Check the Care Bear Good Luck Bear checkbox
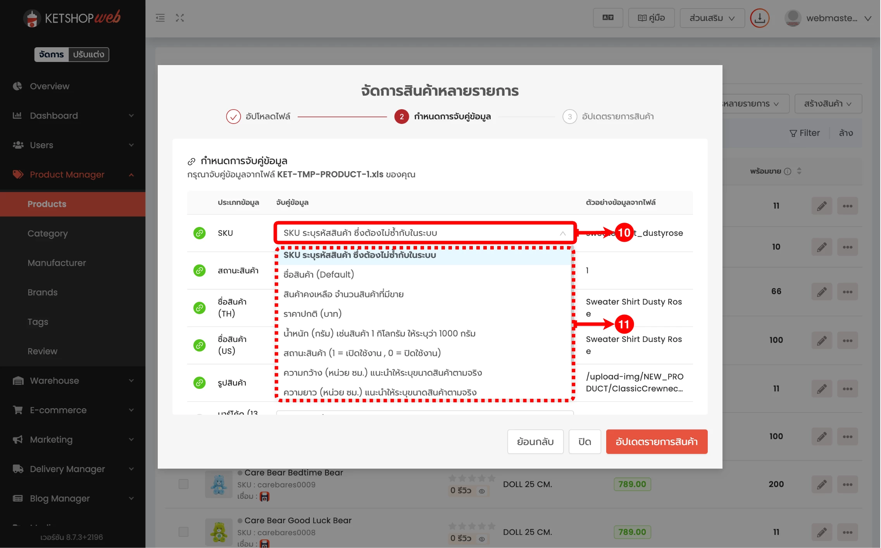 point(183,532)
